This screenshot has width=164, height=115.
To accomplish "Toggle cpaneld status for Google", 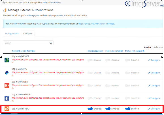I will coord(90,85).
